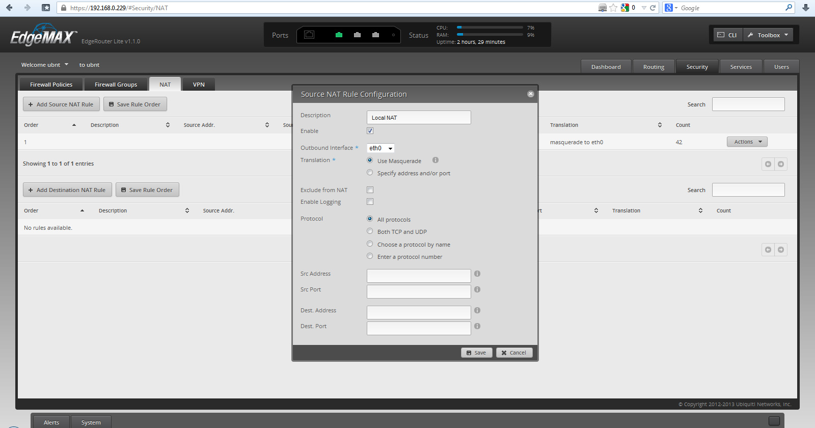
Task: Switch to Firewall Policies tab
Action: tap(51, 85)
